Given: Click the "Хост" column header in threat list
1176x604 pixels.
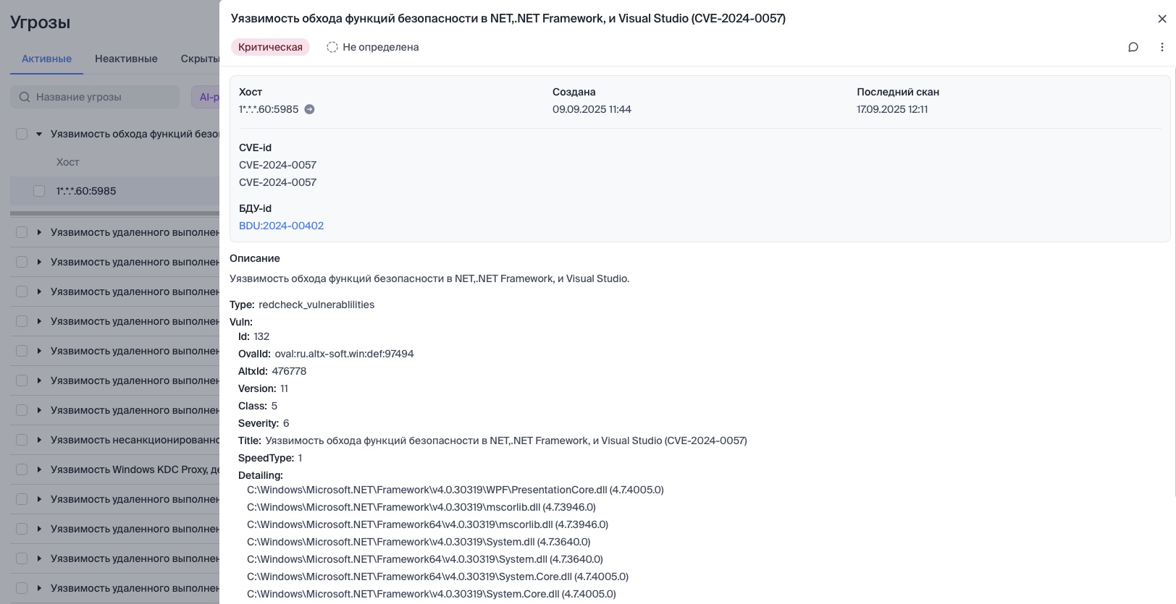Looking at the screenshot, I should [68, 162].
